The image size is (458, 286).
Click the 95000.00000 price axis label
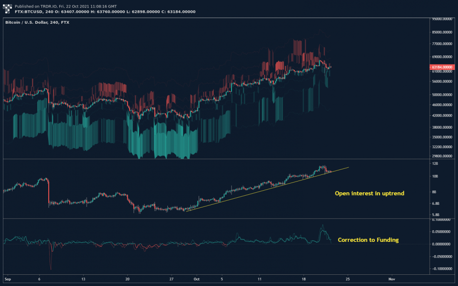point(443,19)
